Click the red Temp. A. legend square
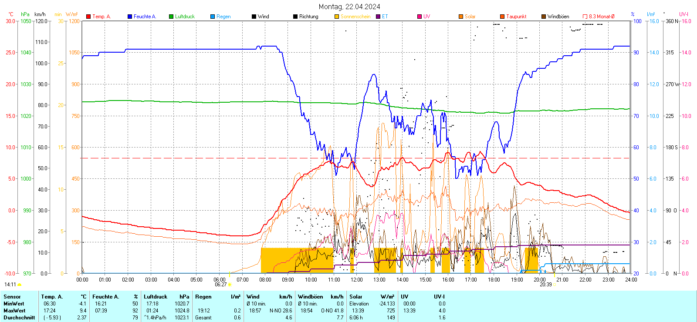Screen dimensions: 697x322 coord(88,17)
